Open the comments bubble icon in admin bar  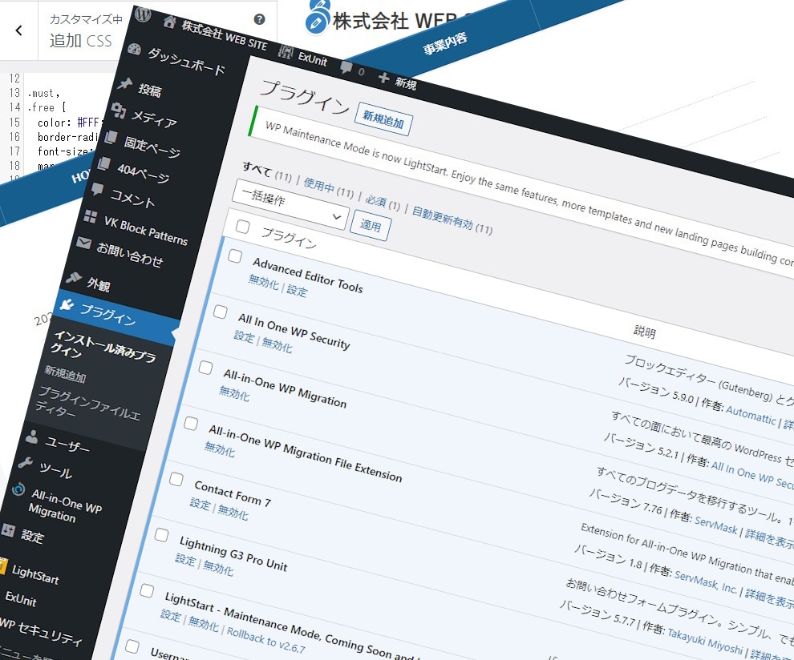click(346, 66)
